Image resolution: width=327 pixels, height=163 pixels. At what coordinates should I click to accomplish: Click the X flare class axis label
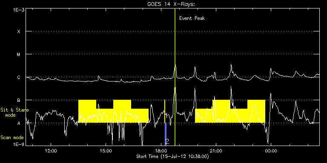click(x=19, y=31)
